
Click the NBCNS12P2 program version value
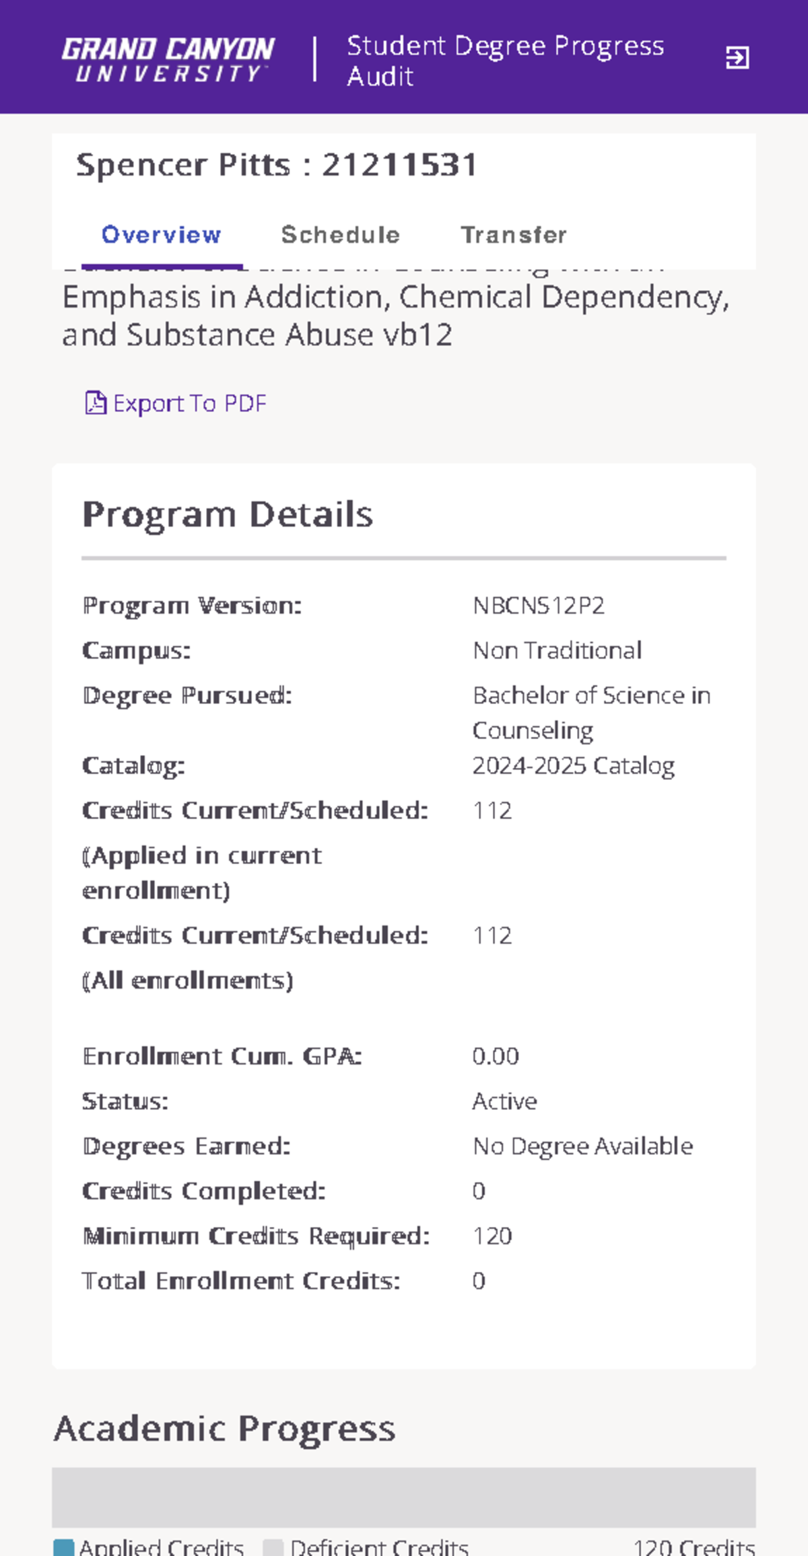click(539, 605)
